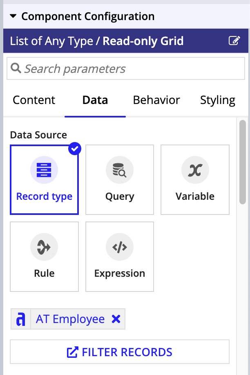
Task: Choose Rule as data source
Action: click(44, 257)
